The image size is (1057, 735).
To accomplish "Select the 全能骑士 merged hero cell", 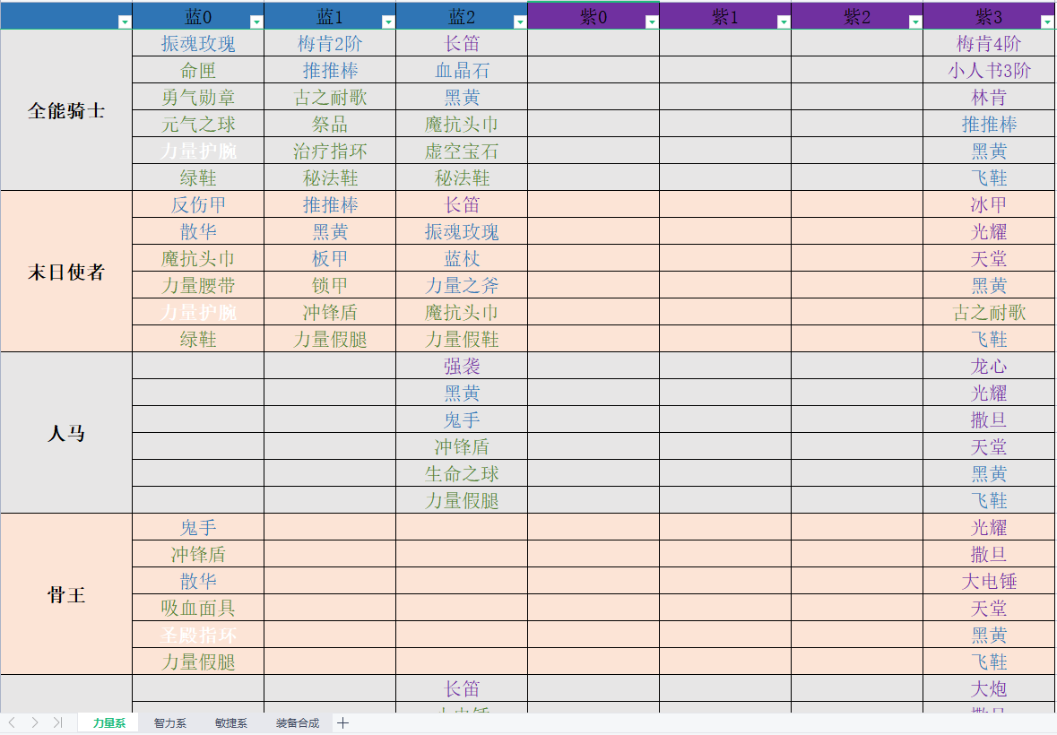I will click(x=66, y=110).
